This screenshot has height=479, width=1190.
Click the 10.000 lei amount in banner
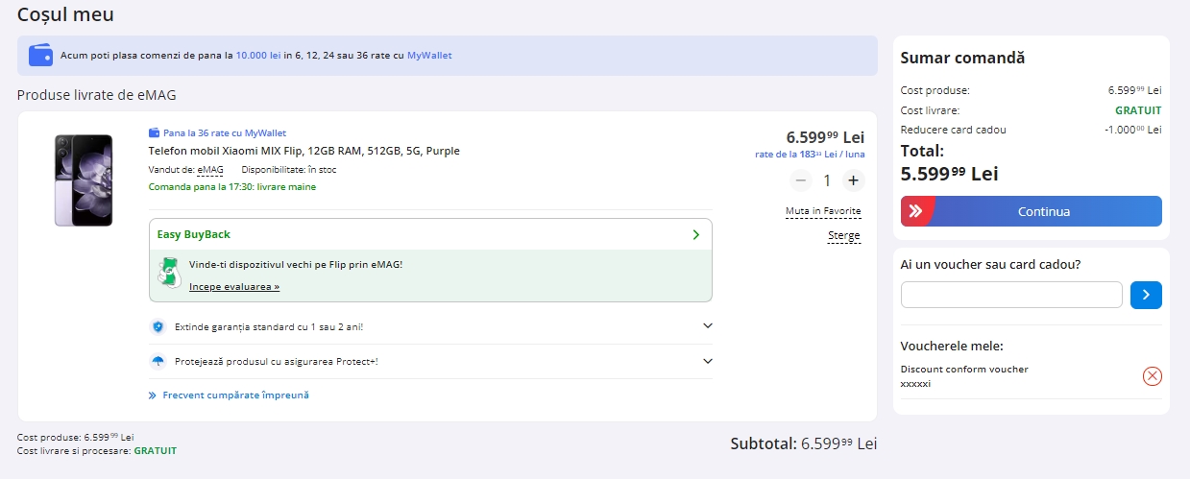258,56
